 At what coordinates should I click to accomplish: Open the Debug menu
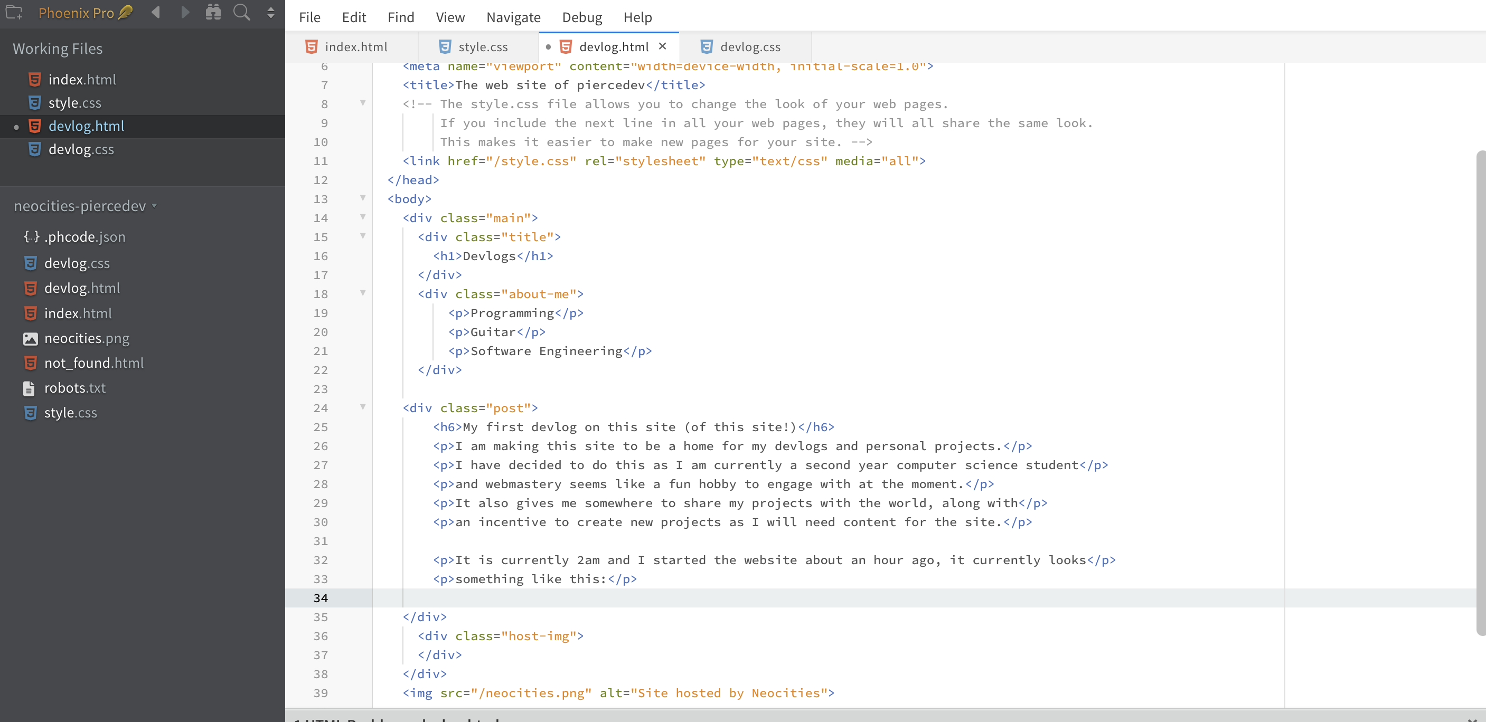581,17
